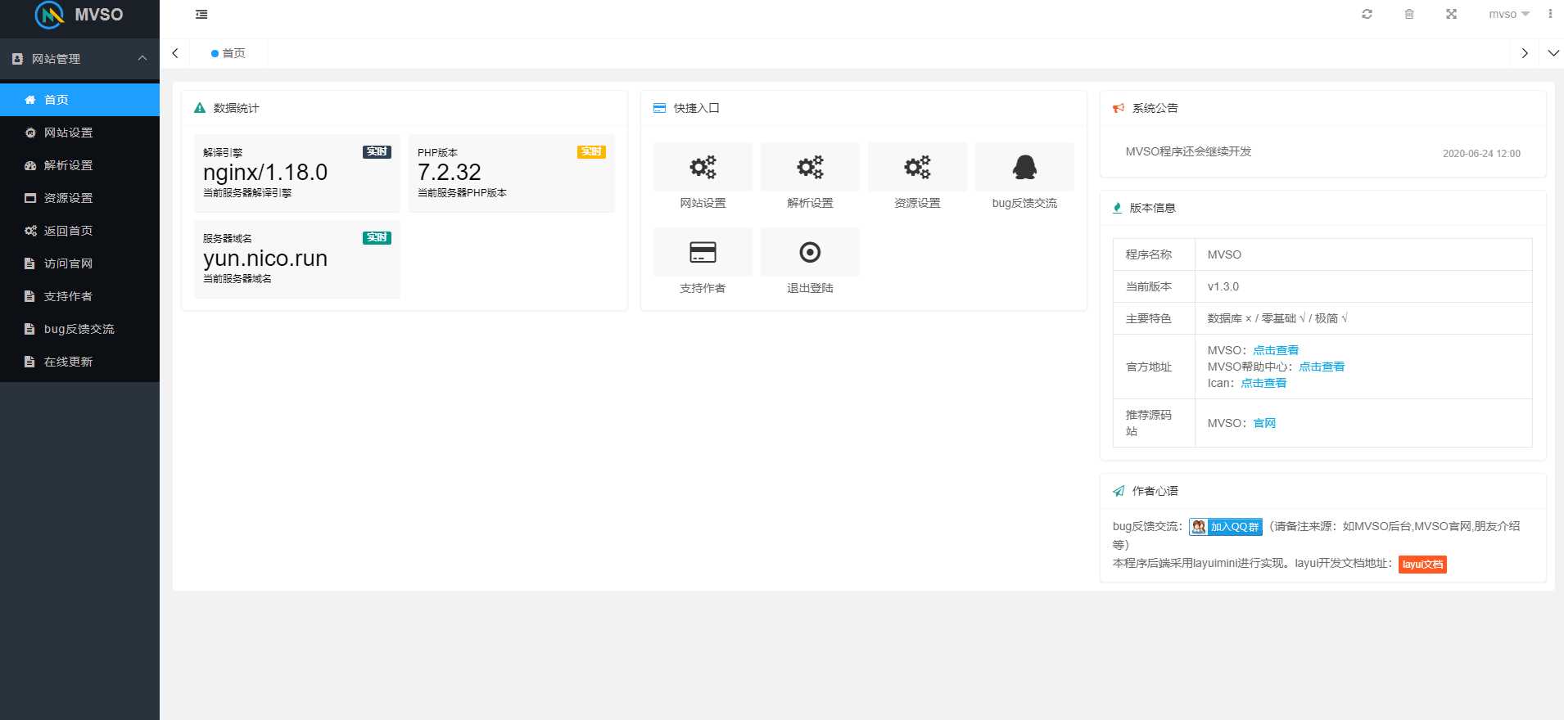Open the 解析设置 quick entry icon
1564x720 pixels.
(810, 167)
